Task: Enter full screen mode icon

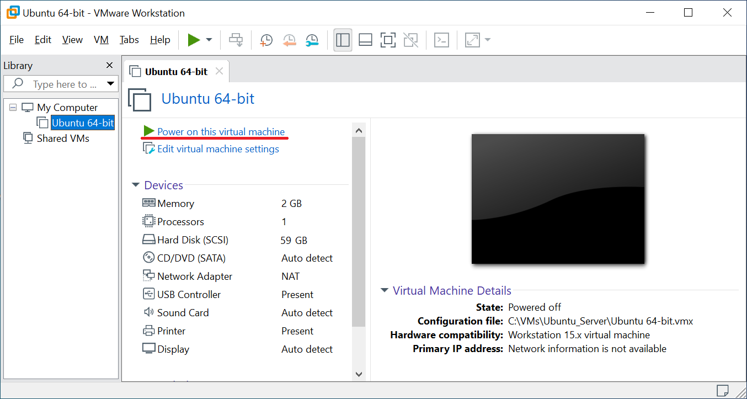Action: tap(388, 40)
